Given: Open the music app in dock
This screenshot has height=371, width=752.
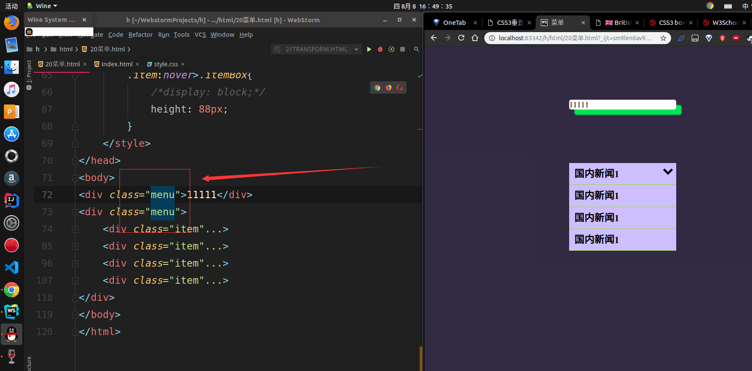Looking at the screenshot, I should (12, 89).
